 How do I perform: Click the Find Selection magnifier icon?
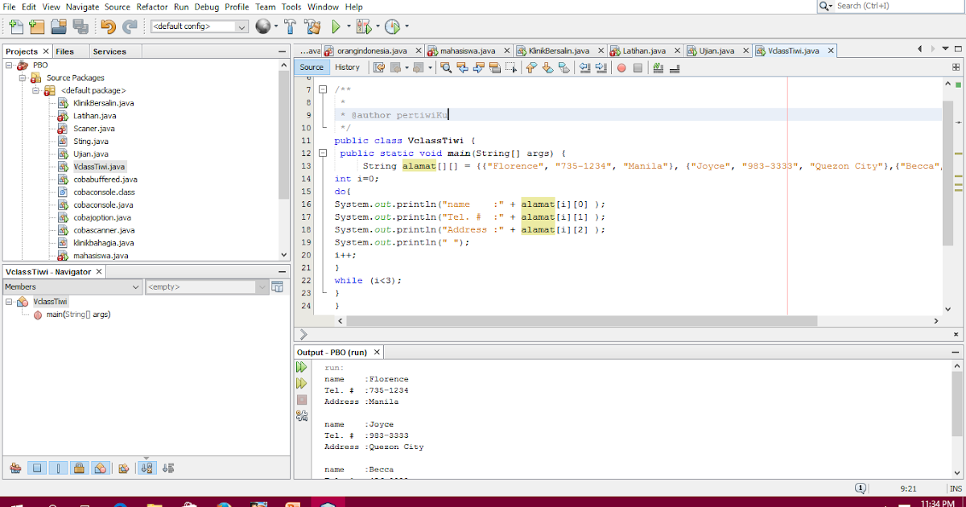[446, 68]
